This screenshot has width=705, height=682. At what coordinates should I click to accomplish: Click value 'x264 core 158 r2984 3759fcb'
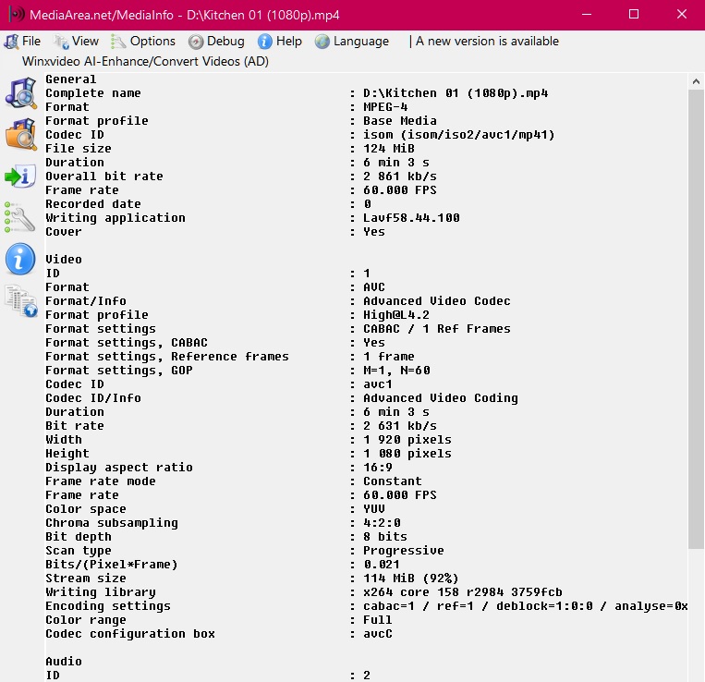click(x=463, y=592)
